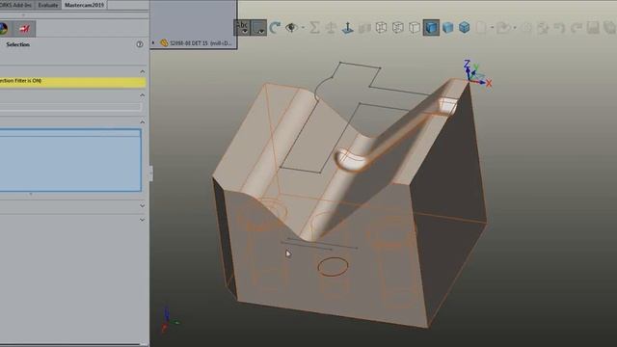Open the Abc text selection dropdown
617x347 pixels.
click(x=242, y=28)
